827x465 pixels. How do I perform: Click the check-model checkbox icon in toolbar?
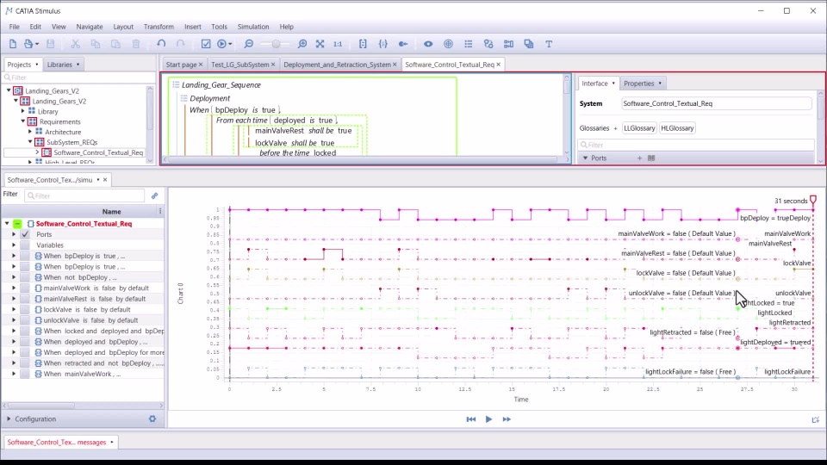pos(206,44)
